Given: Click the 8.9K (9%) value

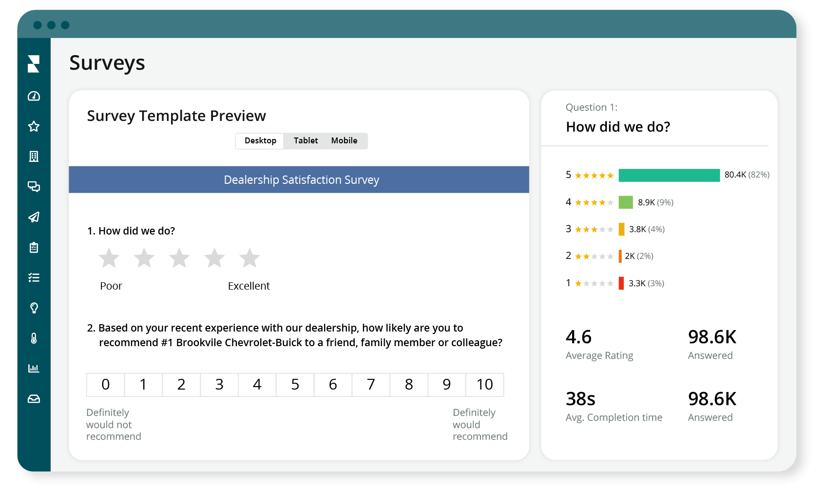Looking at the screenshot, I should tap(655, 202).
